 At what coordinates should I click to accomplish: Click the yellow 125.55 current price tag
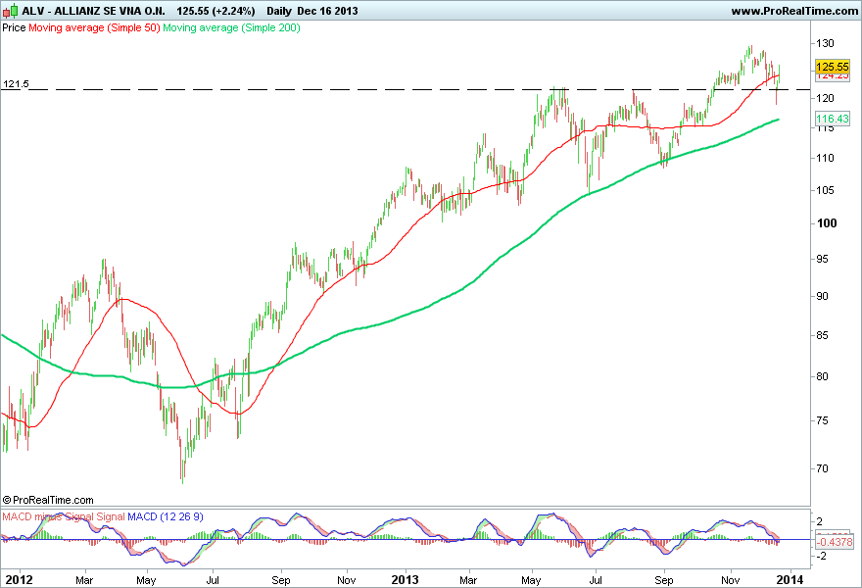833,67
